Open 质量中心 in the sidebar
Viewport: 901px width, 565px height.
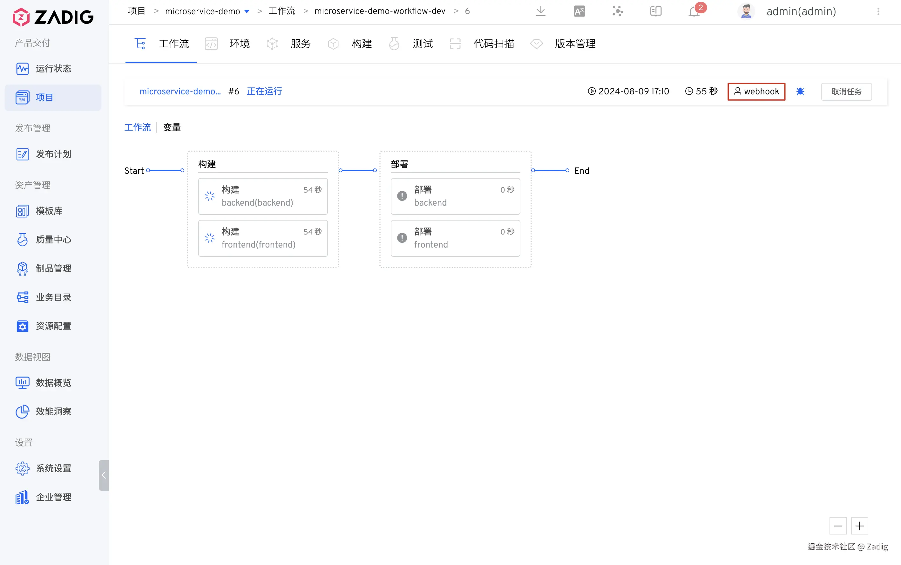point(53,240)
